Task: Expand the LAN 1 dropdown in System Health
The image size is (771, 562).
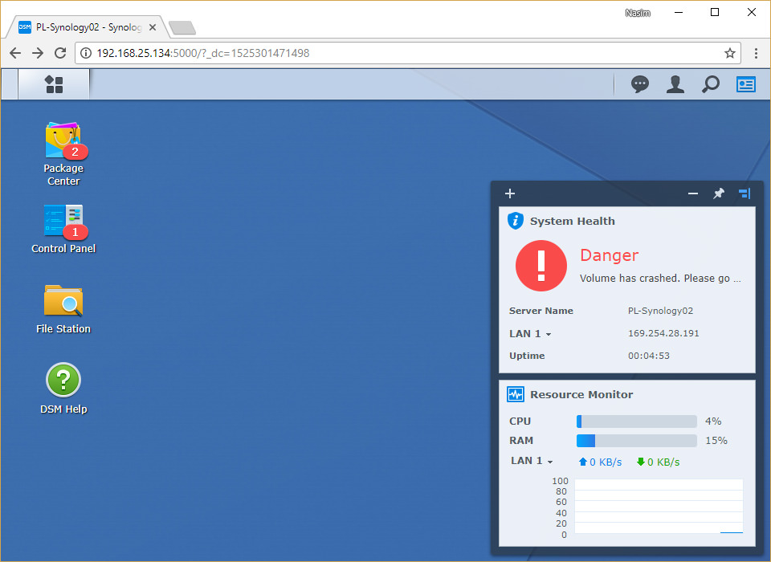Action: 530,334
